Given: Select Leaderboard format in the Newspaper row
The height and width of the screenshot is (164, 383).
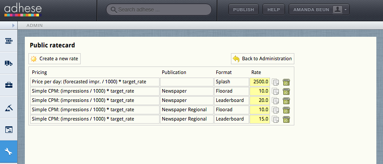Looking at the screenshot, I should [x=231, y=101].
